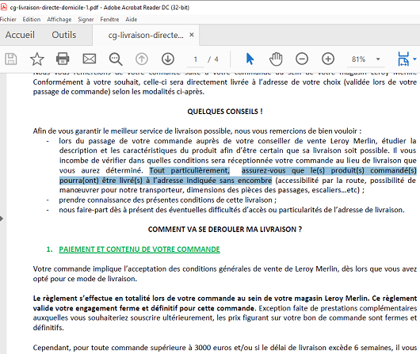Click the bold text 'Le règlement s'effectue en totalité'

(92, 299)
